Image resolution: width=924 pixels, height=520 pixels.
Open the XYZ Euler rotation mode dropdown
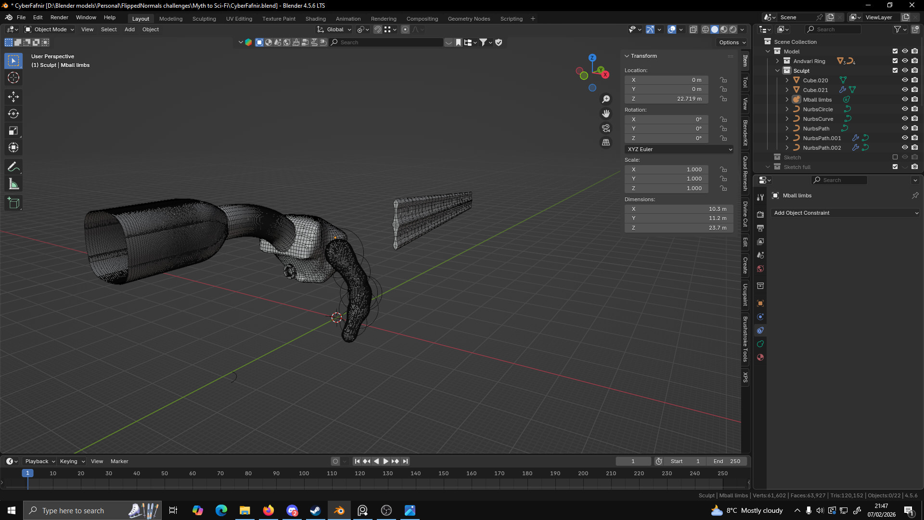point(679,149)
